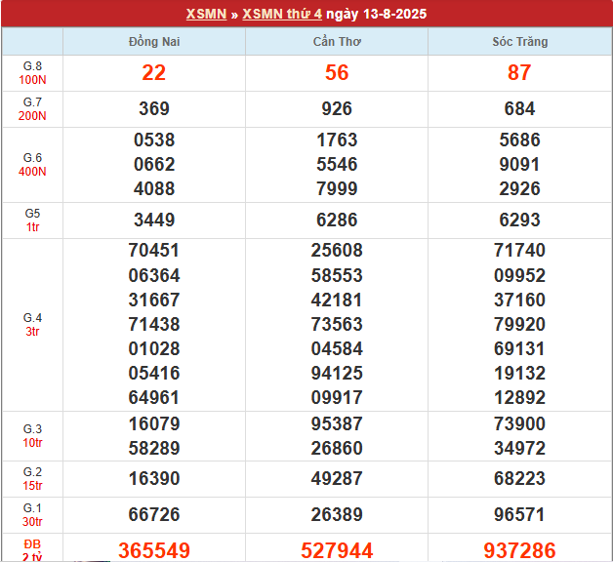Click Sóc Trăng special prize 937286
Image resolution: width=613 pixels, height=562 pixels.
pos(519,550)
